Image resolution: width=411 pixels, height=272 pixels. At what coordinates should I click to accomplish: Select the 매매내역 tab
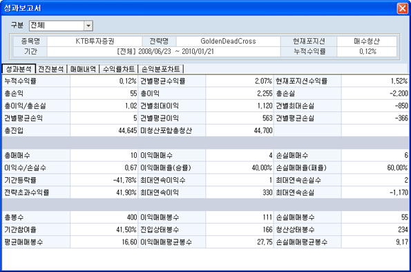click(83, 69)
